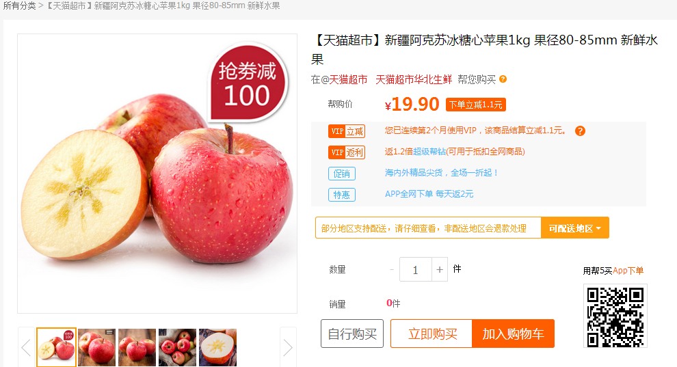Click the VIP返利 badge

tap(347, 152)
